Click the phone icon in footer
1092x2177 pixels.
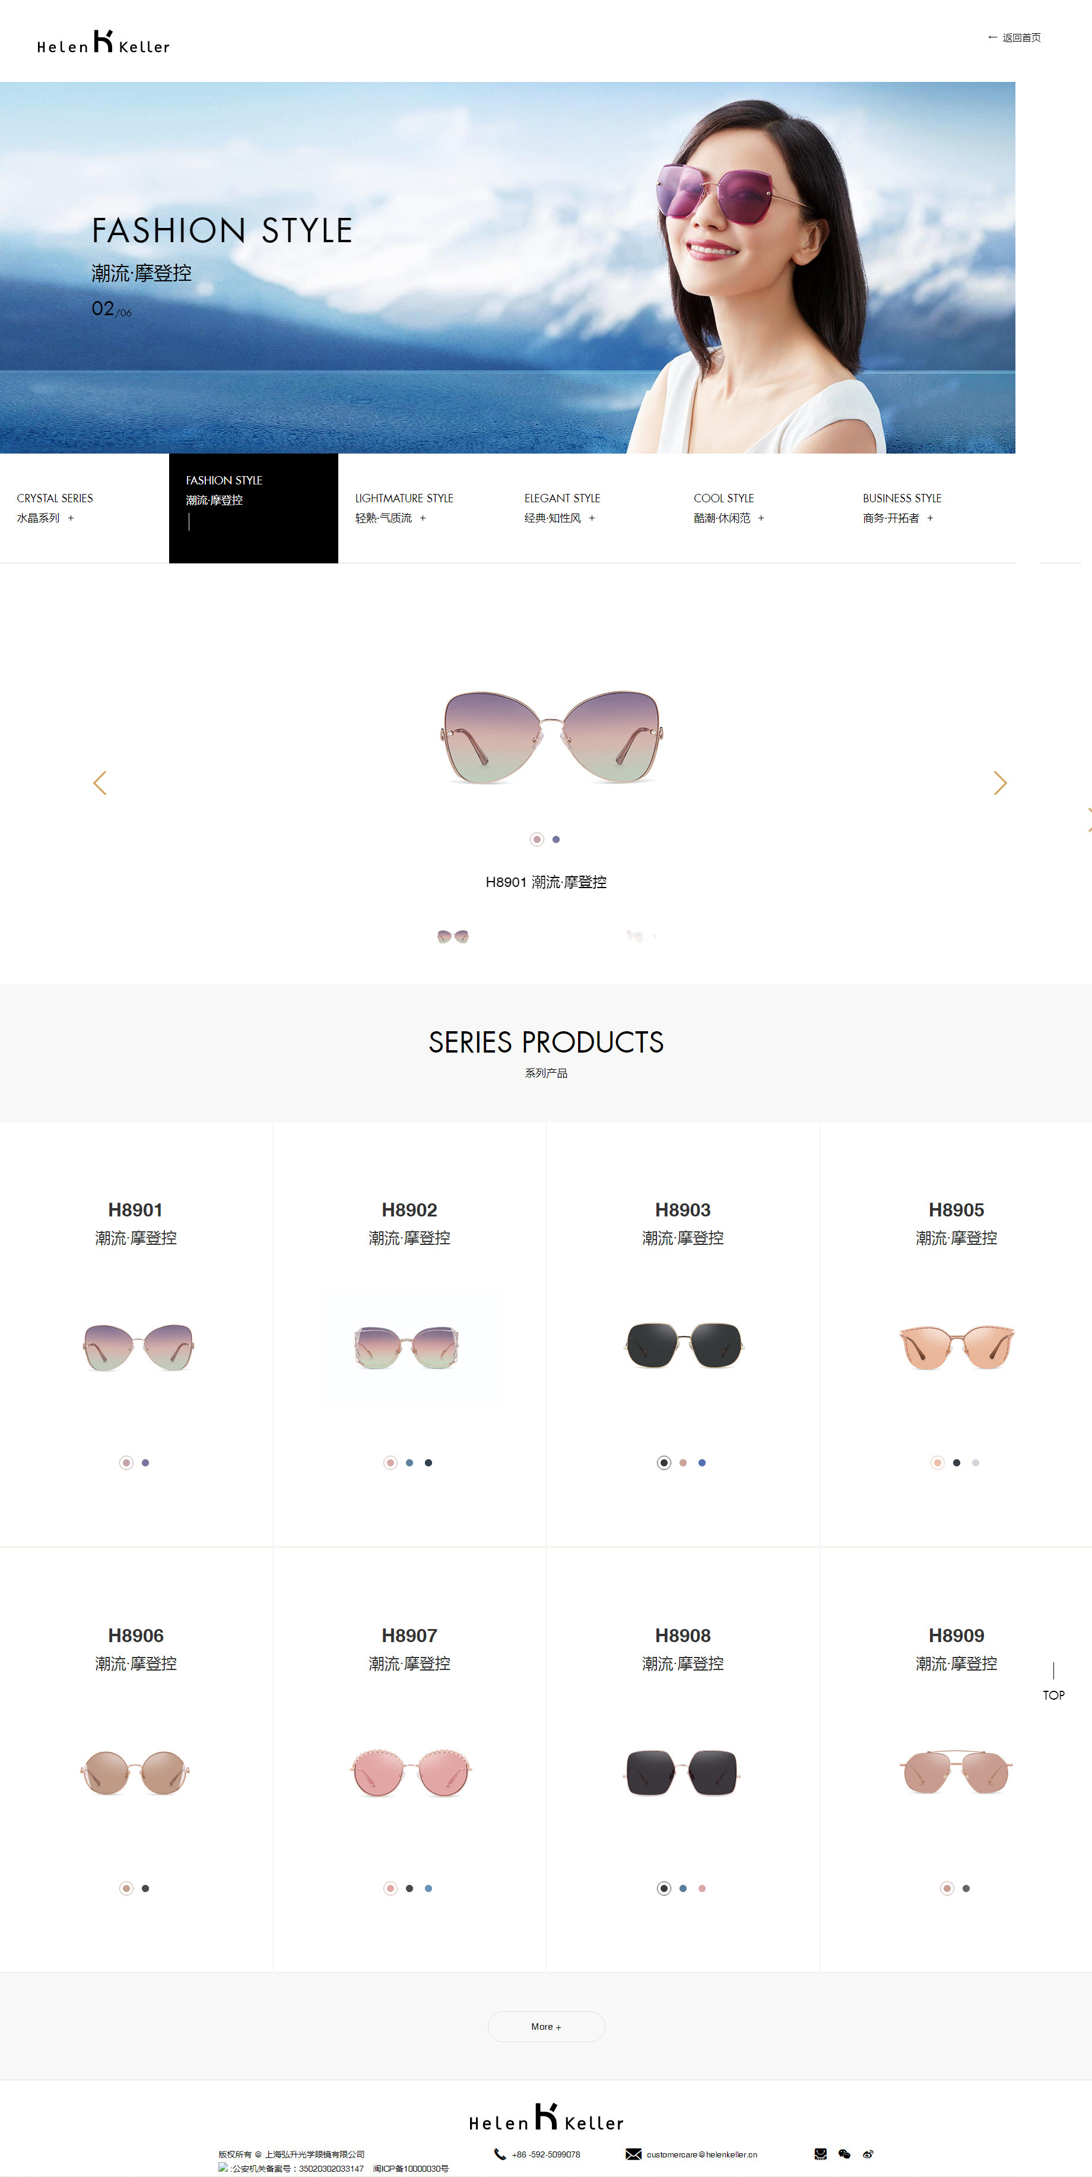pos(500,2154)
